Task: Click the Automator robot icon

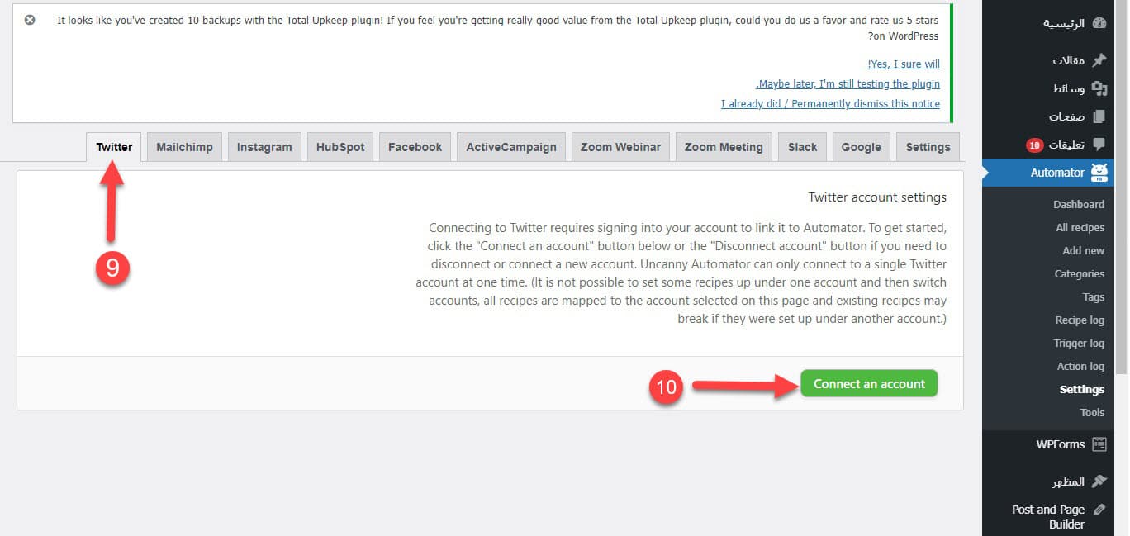Action: 1099,173
